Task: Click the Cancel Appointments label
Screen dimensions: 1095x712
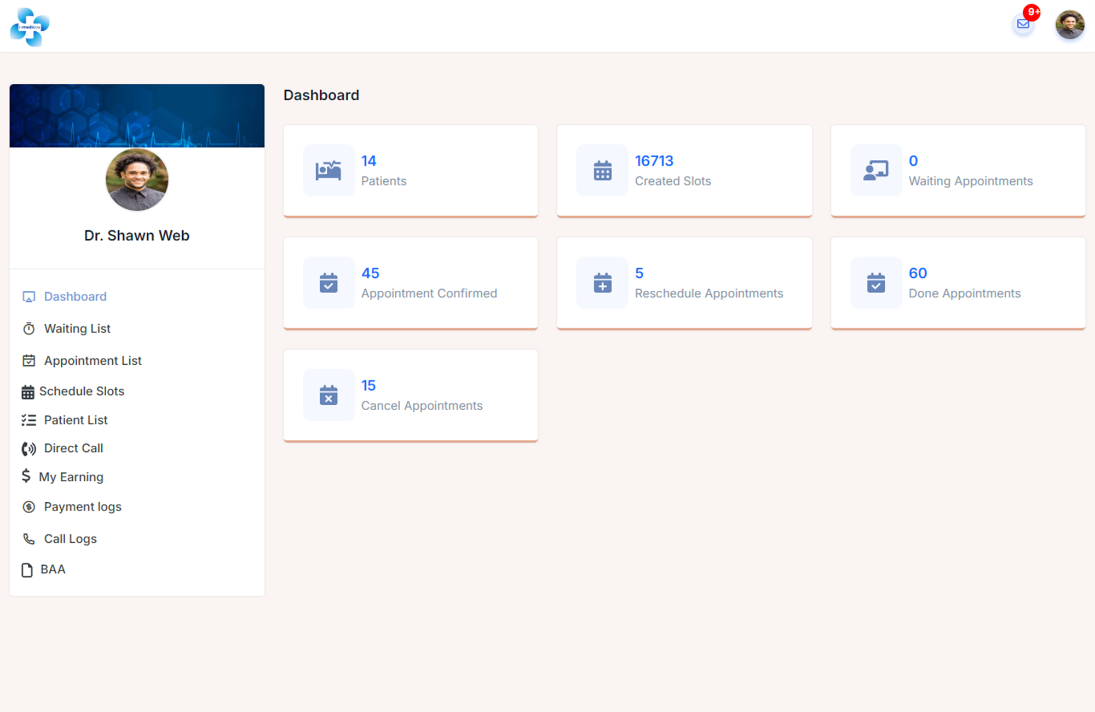Action: (422, 406)
